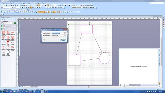Screen dimensions: 165x93
Task: Toggle right text alignment
Action: 33,7
